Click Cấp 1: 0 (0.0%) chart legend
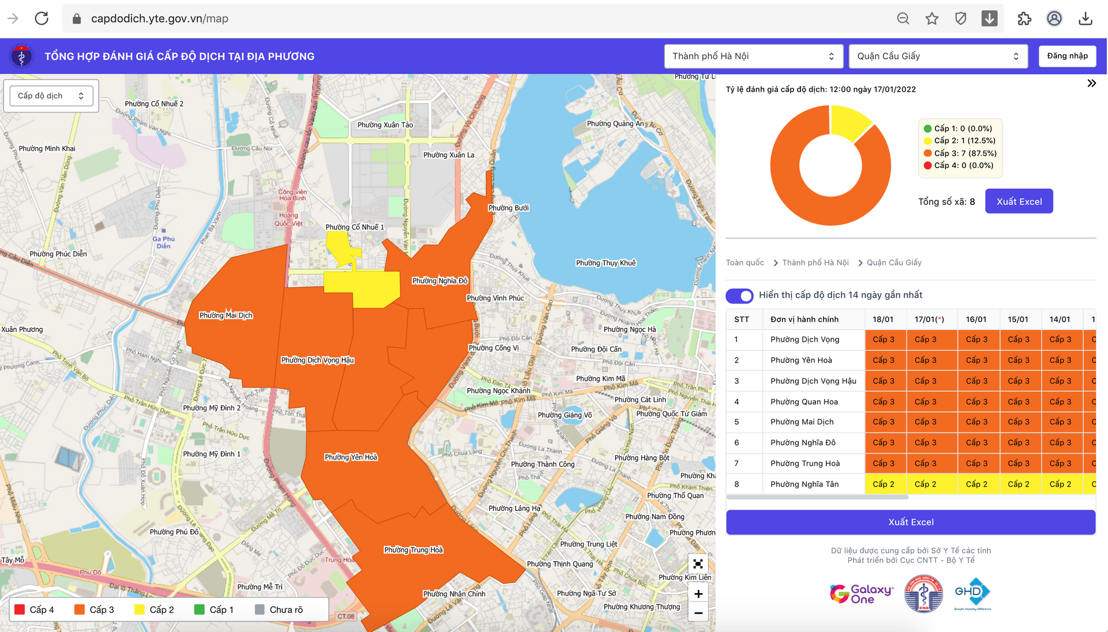Viewport: 1108px width, 632px height. [x=958, y=128]
